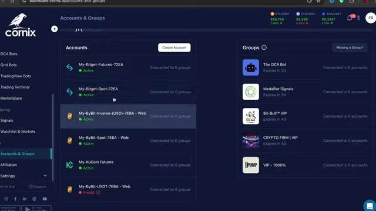Image resolution: width=376 pixels, height=211 pixels.
Task: Collapse the sidebar with the arrow button
Action: (x=55, y=29)
